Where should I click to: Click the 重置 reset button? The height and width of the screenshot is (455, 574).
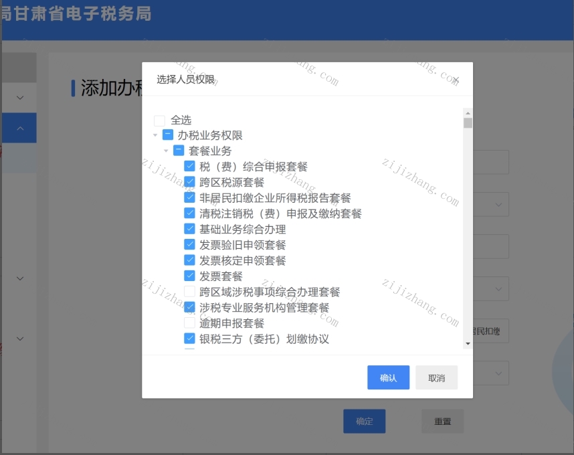[x=443, y=422]
